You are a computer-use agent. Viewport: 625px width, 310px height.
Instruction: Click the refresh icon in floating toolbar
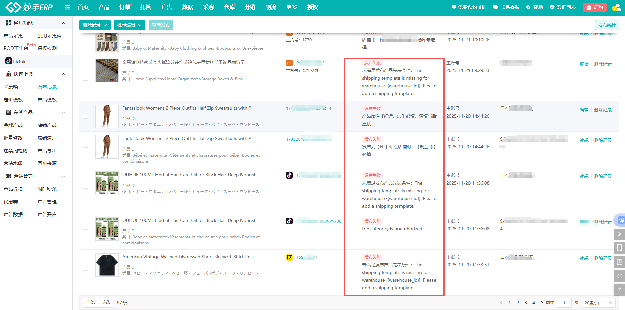(619, 276)
